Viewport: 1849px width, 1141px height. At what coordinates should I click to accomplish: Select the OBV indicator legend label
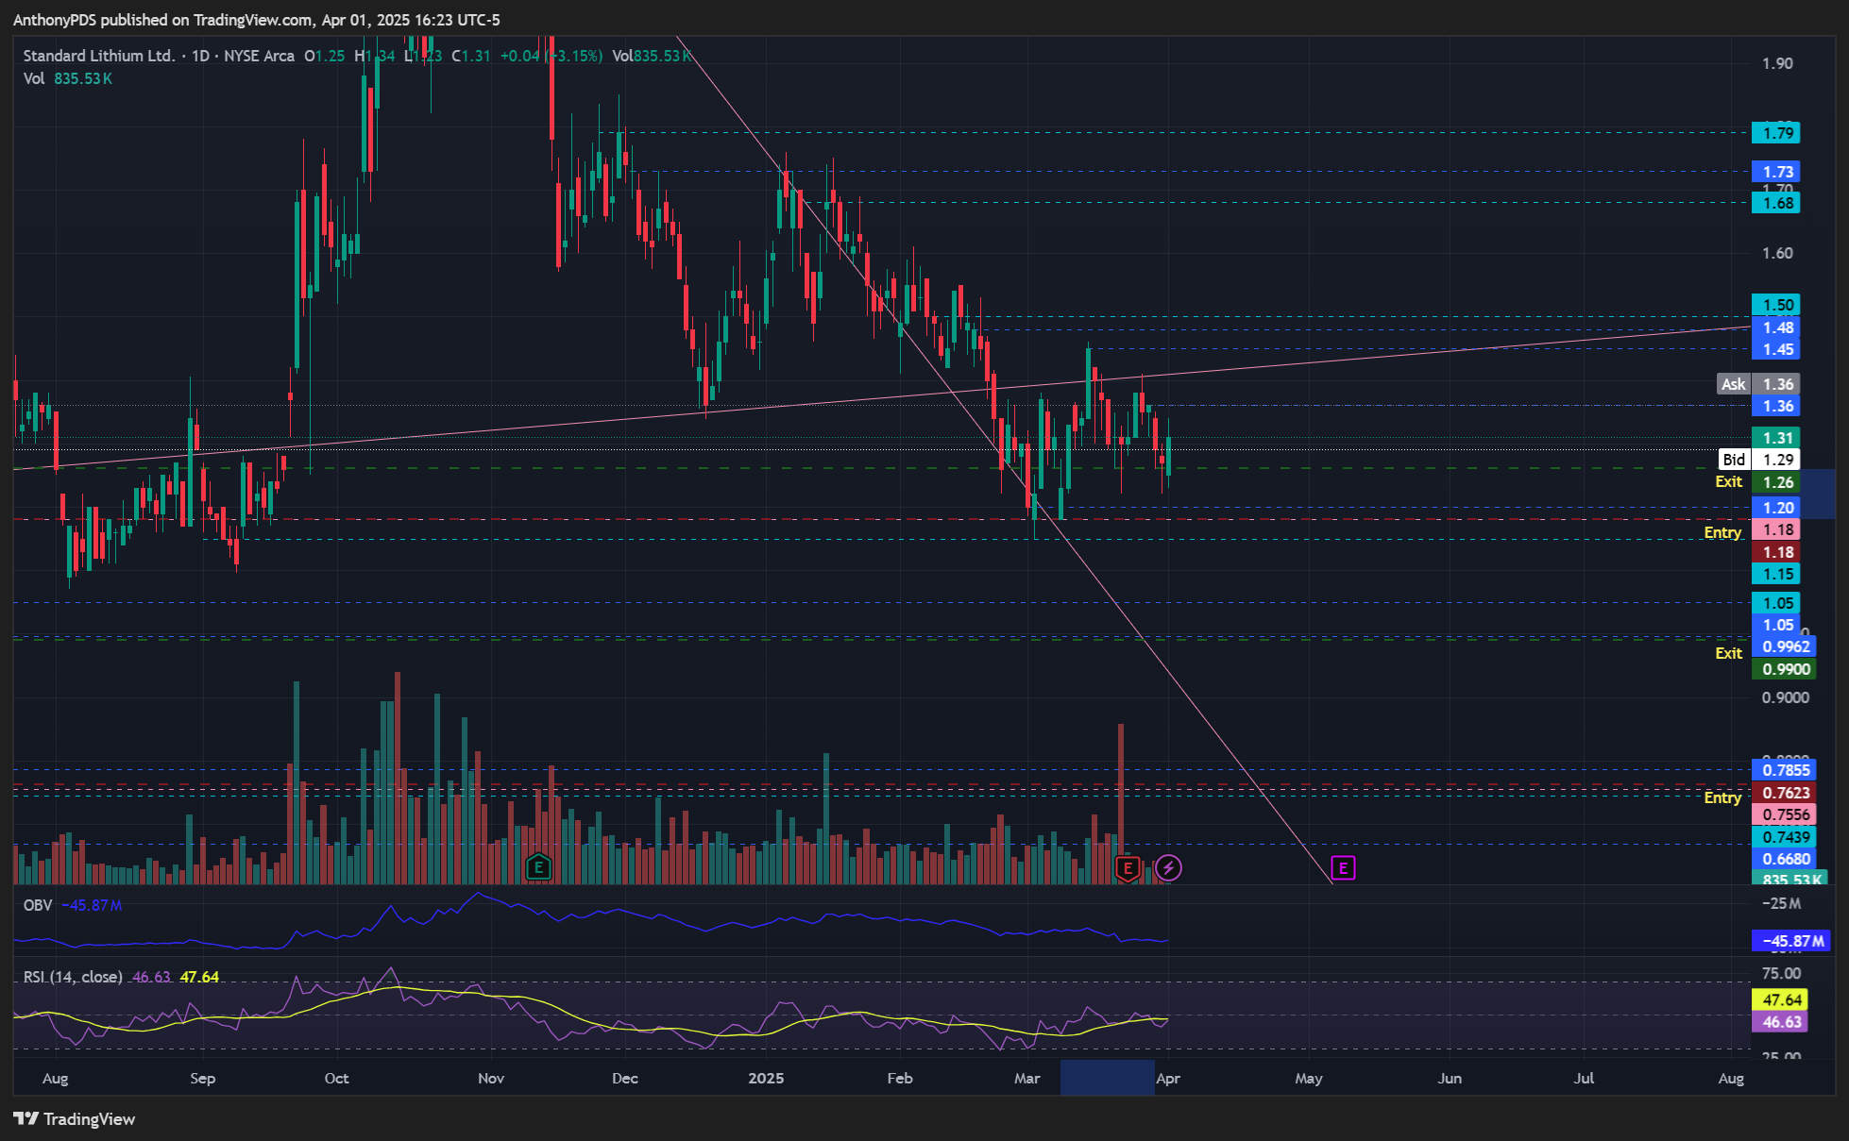point(38,905)
